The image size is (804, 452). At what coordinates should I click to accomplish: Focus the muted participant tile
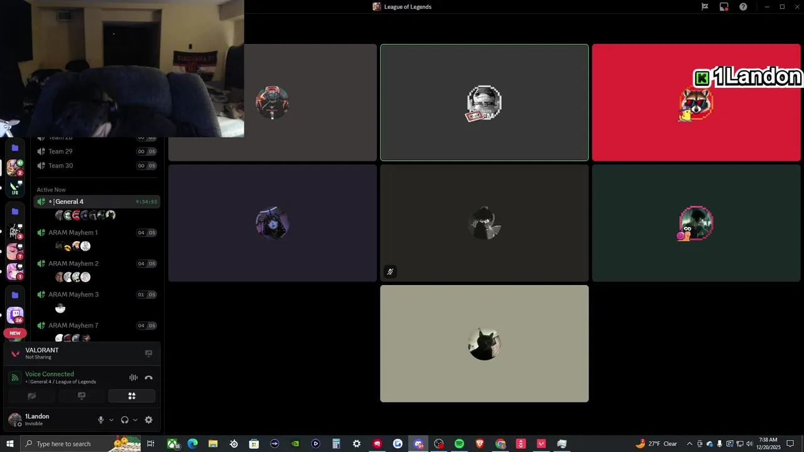(x=484, y=223)
